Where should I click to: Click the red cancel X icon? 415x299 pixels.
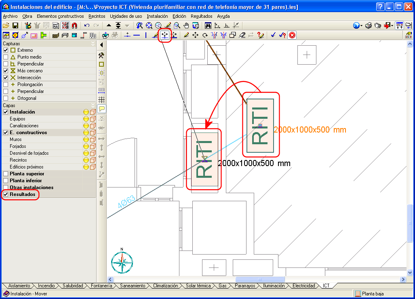coord(292,35)
